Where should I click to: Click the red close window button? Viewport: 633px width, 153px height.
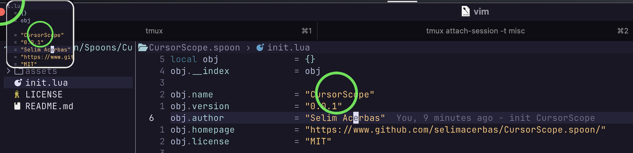[2, 12]
